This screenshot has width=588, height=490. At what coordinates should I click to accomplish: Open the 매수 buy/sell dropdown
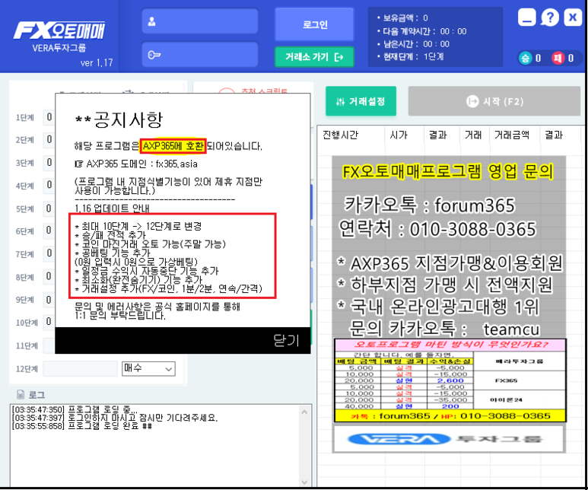[148, 369]
